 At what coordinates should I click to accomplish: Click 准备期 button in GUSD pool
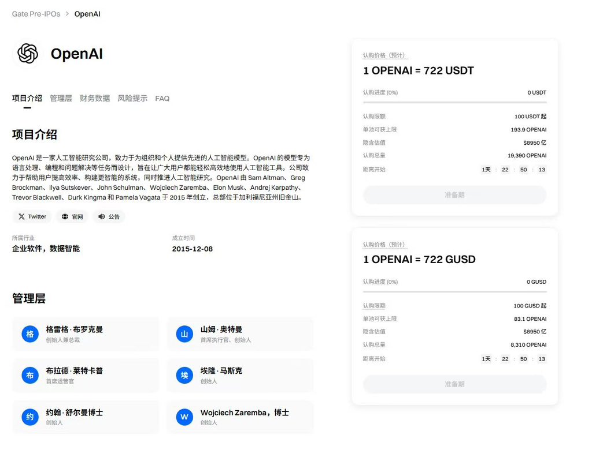pyautogui.click(x=454, y=384)
